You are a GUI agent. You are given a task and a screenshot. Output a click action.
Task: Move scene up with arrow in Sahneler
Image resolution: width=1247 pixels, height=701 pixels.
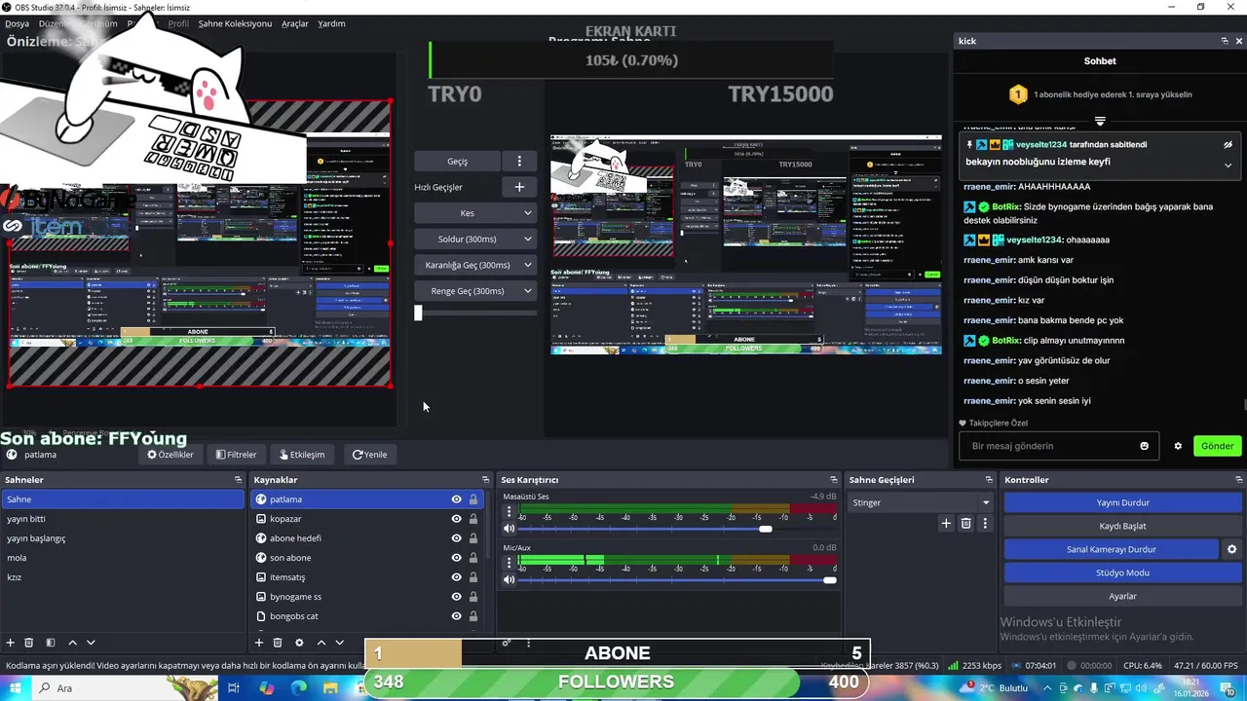(72, 643)
